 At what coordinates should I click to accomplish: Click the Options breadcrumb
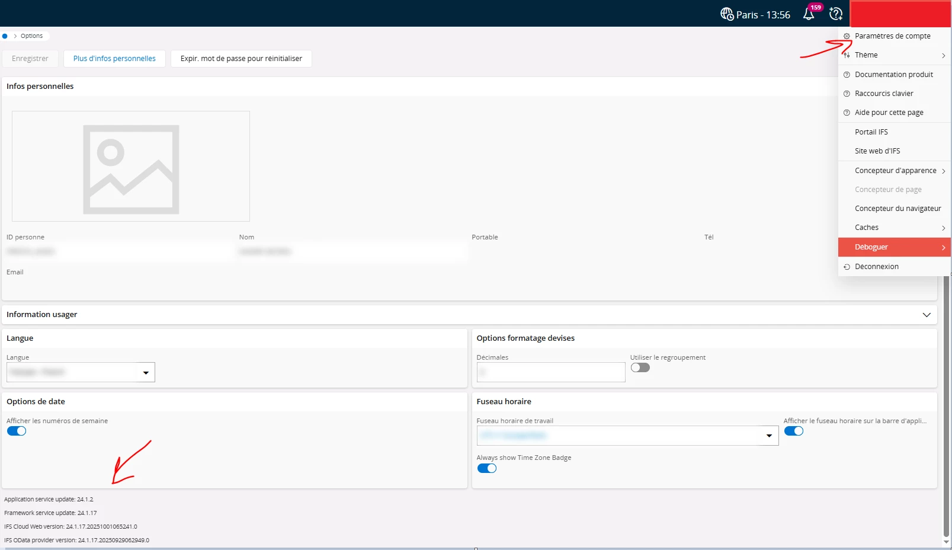pos(31,36)
